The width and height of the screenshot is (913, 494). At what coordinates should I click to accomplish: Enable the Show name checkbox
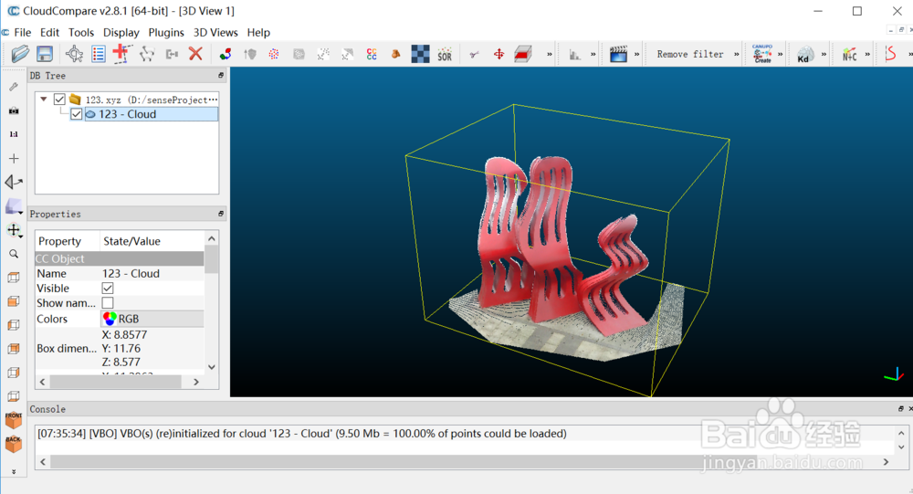tap(107, 303)
